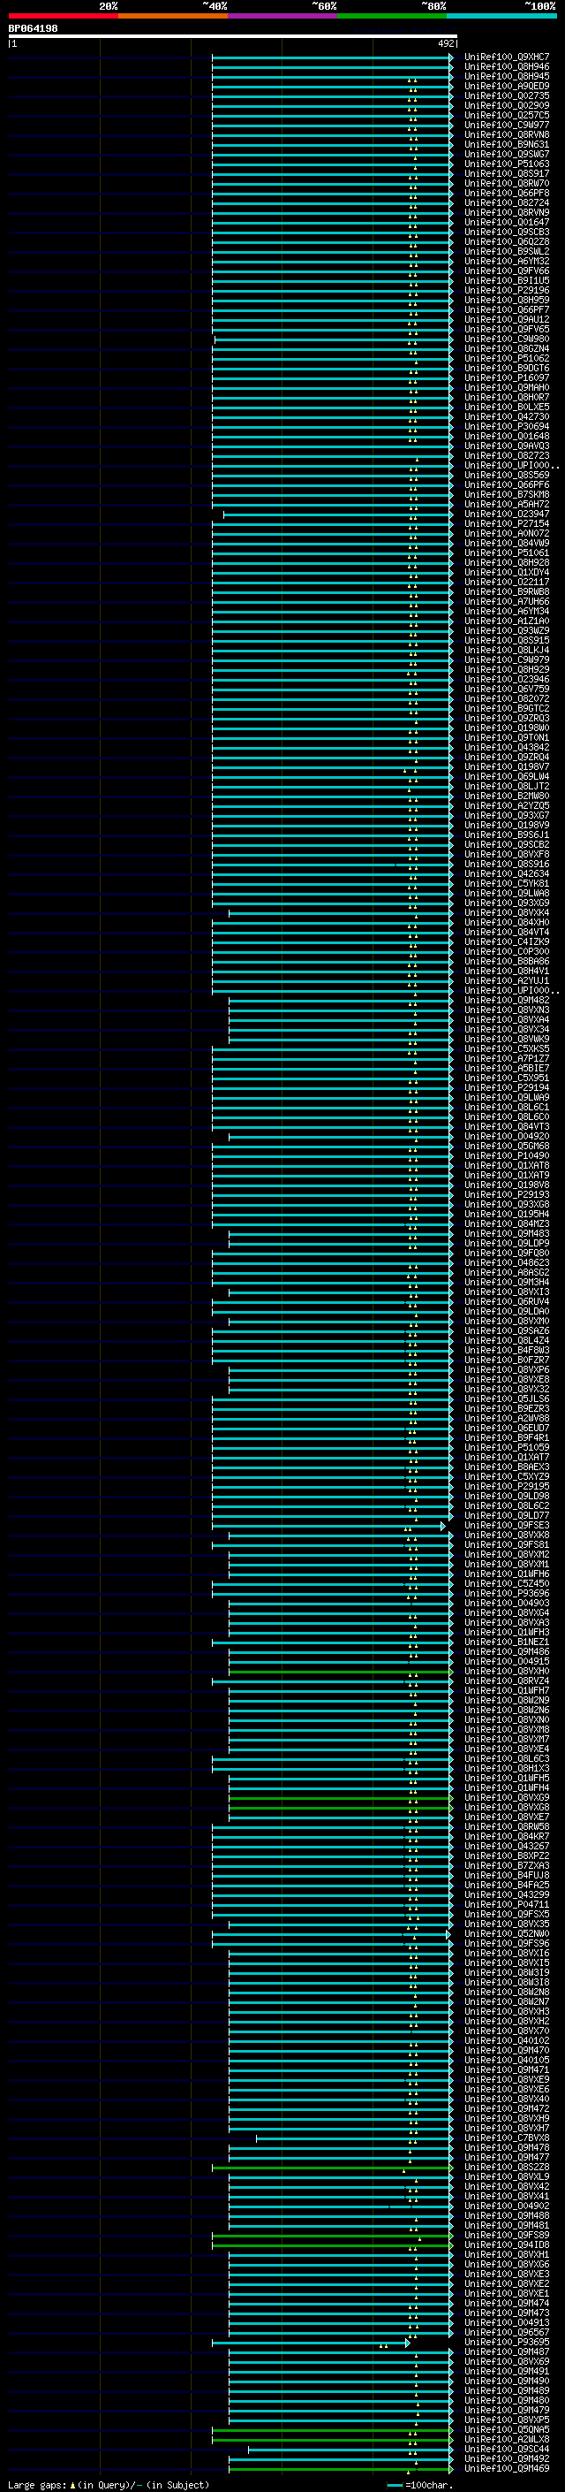Click label UniRef100_Q01647
The width and height of the screenshot is (565, 2492).
pyautogui.click(x=507, y=223)
